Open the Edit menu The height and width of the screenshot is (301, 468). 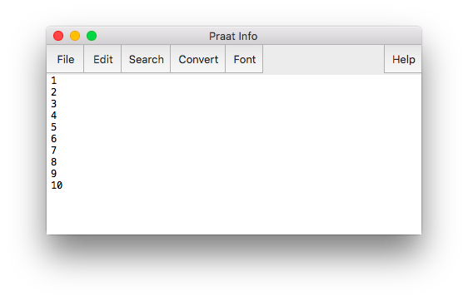point(102,59)
